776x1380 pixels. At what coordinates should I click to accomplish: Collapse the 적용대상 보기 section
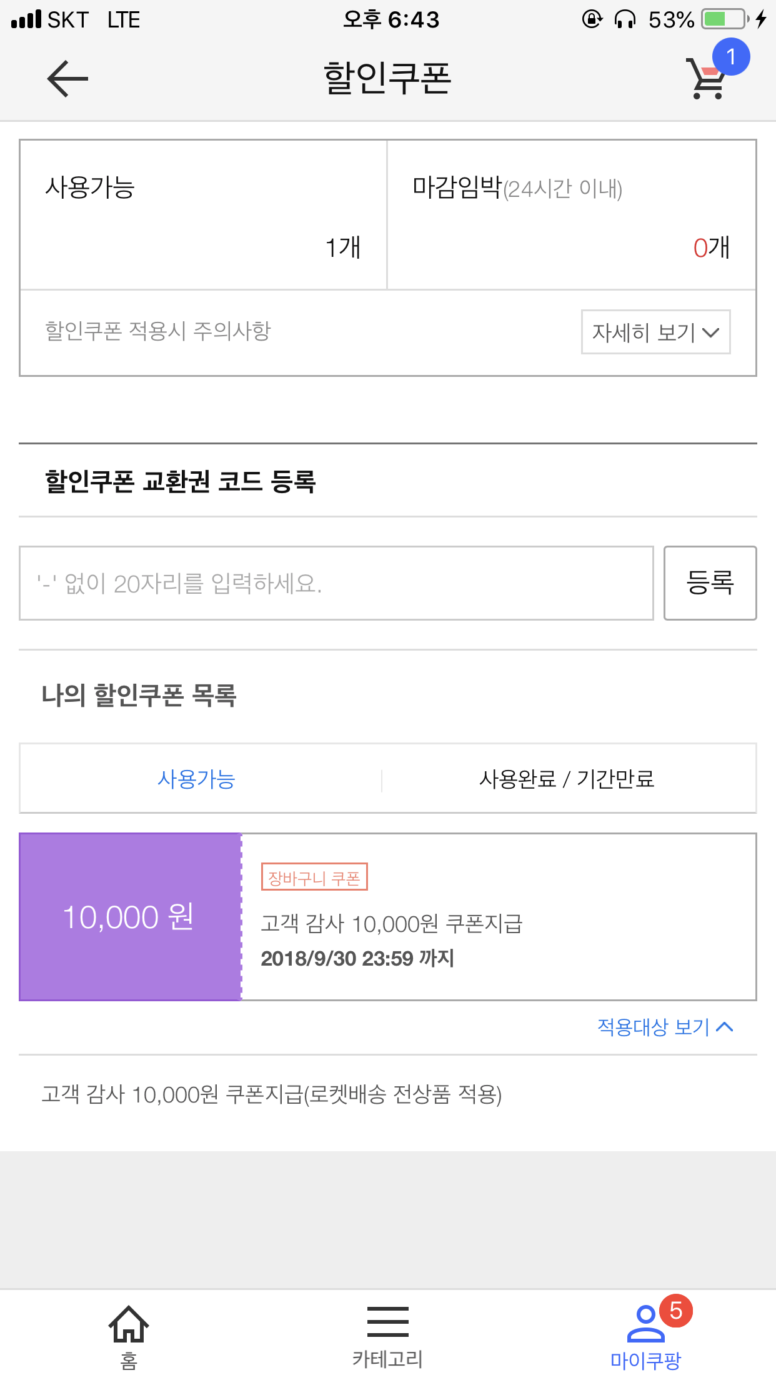(665, 1026)
